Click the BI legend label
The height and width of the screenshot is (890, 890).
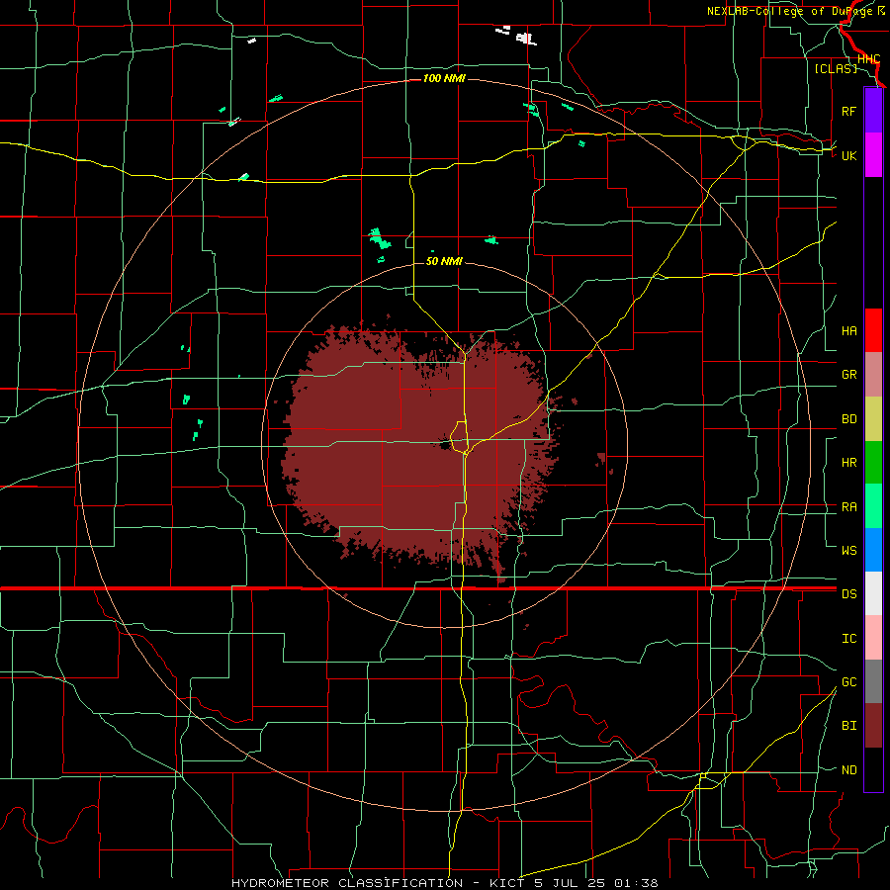[848, 726]
